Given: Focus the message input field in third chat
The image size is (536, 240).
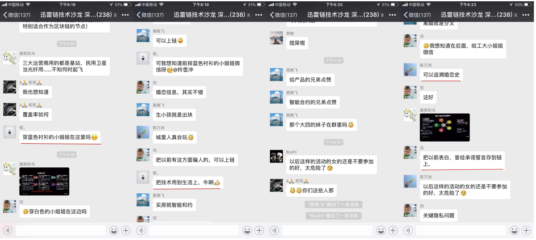Looking at the screenshot, I should 327,230.
